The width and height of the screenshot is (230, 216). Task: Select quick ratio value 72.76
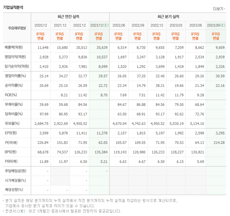coord(199,114)
